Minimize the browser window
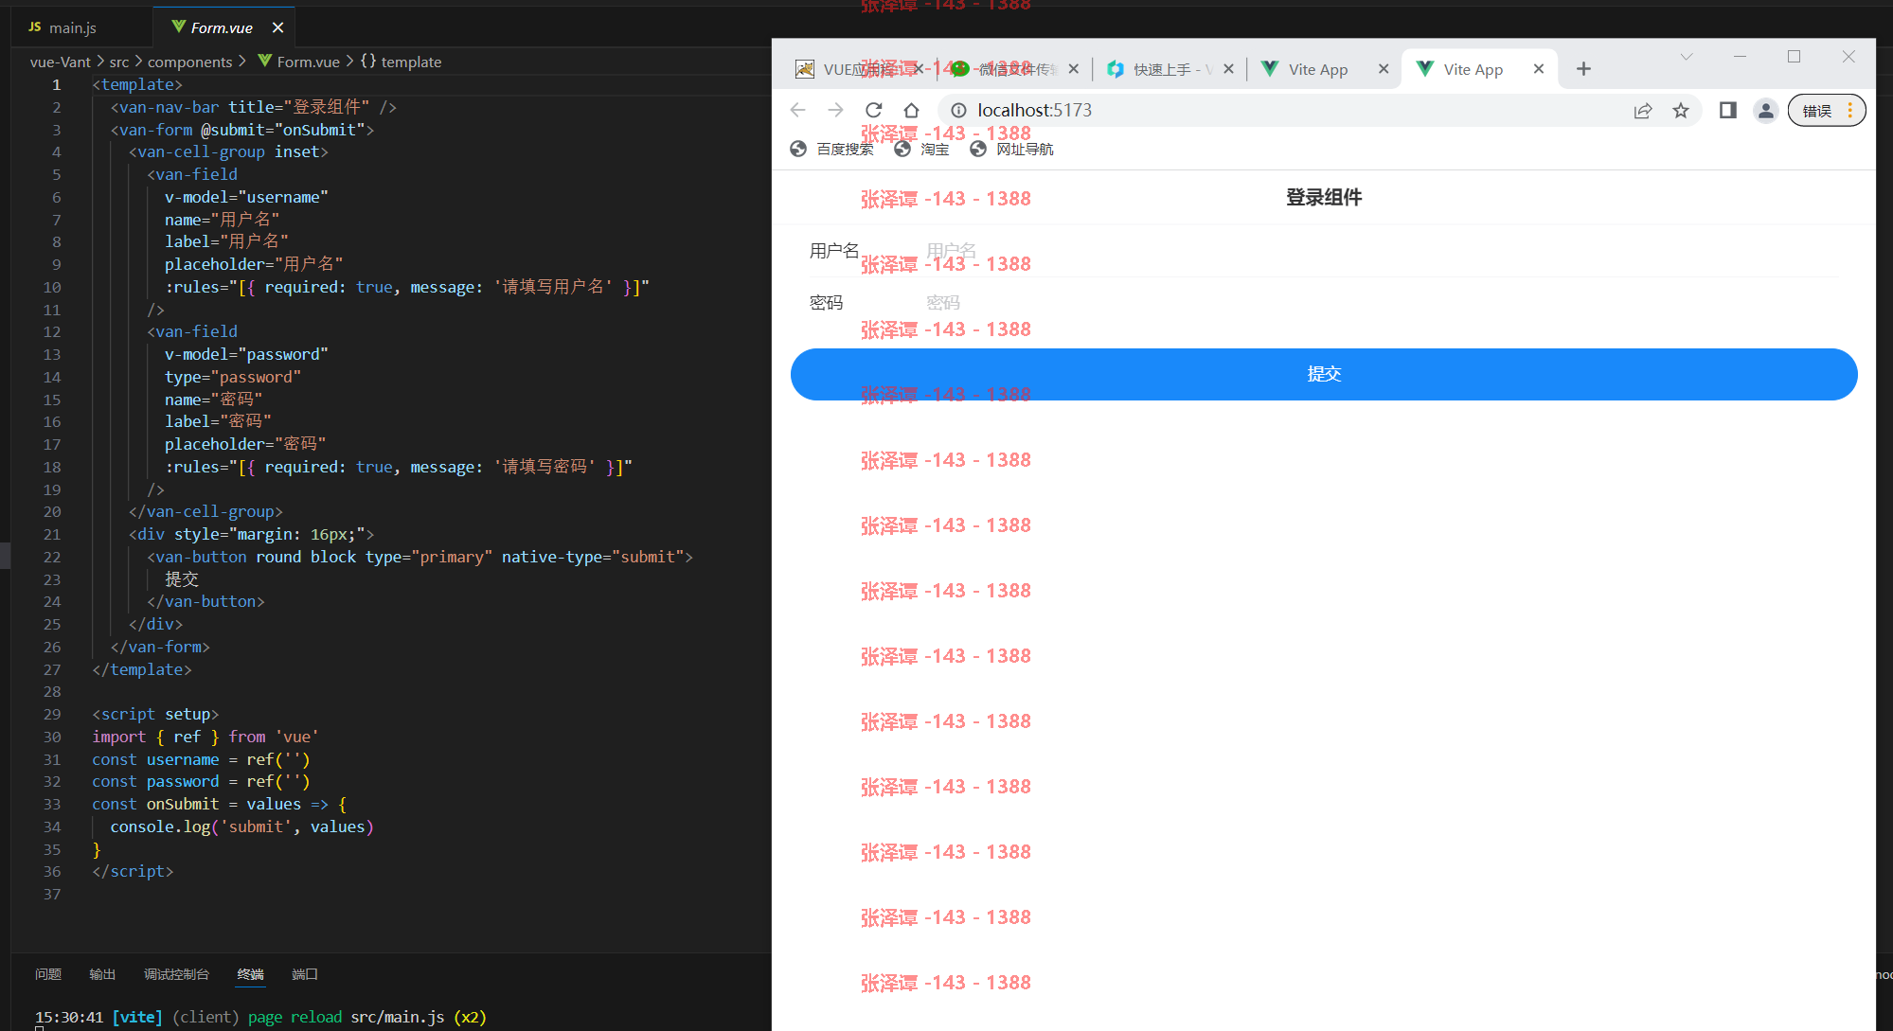 point(1740,57)
